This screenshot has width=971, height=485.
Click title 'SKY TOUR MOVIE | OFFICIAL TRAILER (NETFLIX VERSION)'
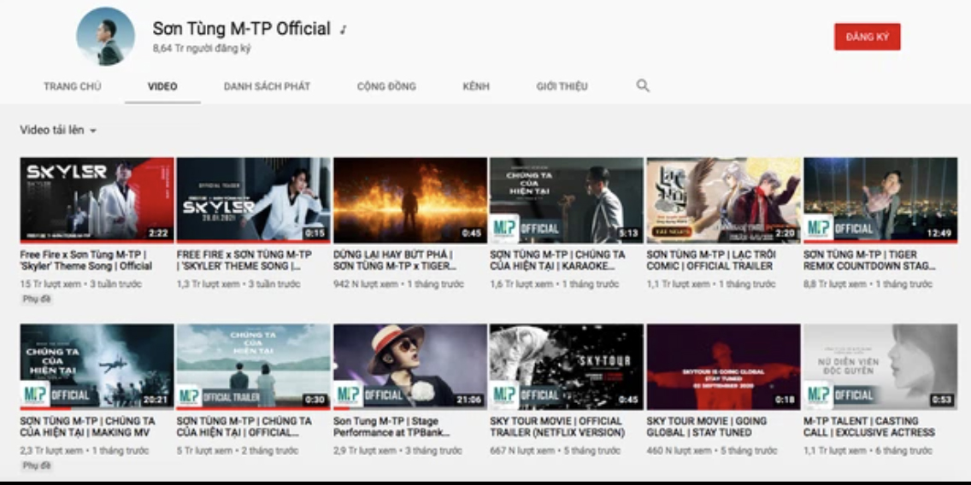coord(557,427)
